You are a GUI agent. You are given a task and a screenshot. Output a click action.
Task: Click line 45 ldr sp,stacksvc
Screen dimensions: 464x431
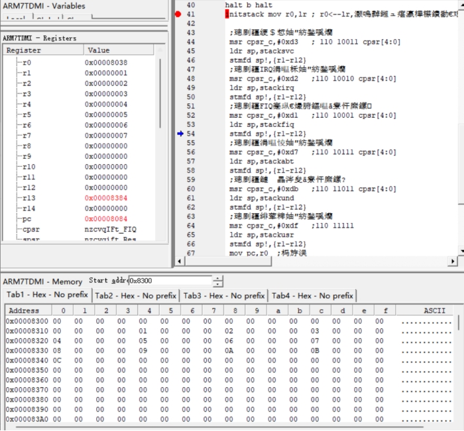click(262, 51)
